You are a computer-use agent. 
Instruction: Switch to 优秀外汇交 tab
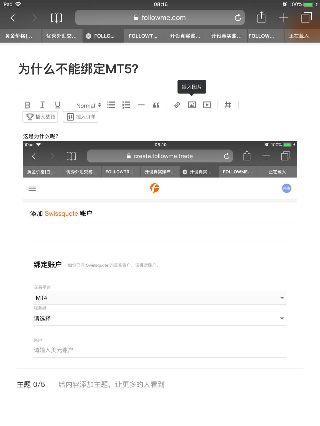(x=62, y=36)
